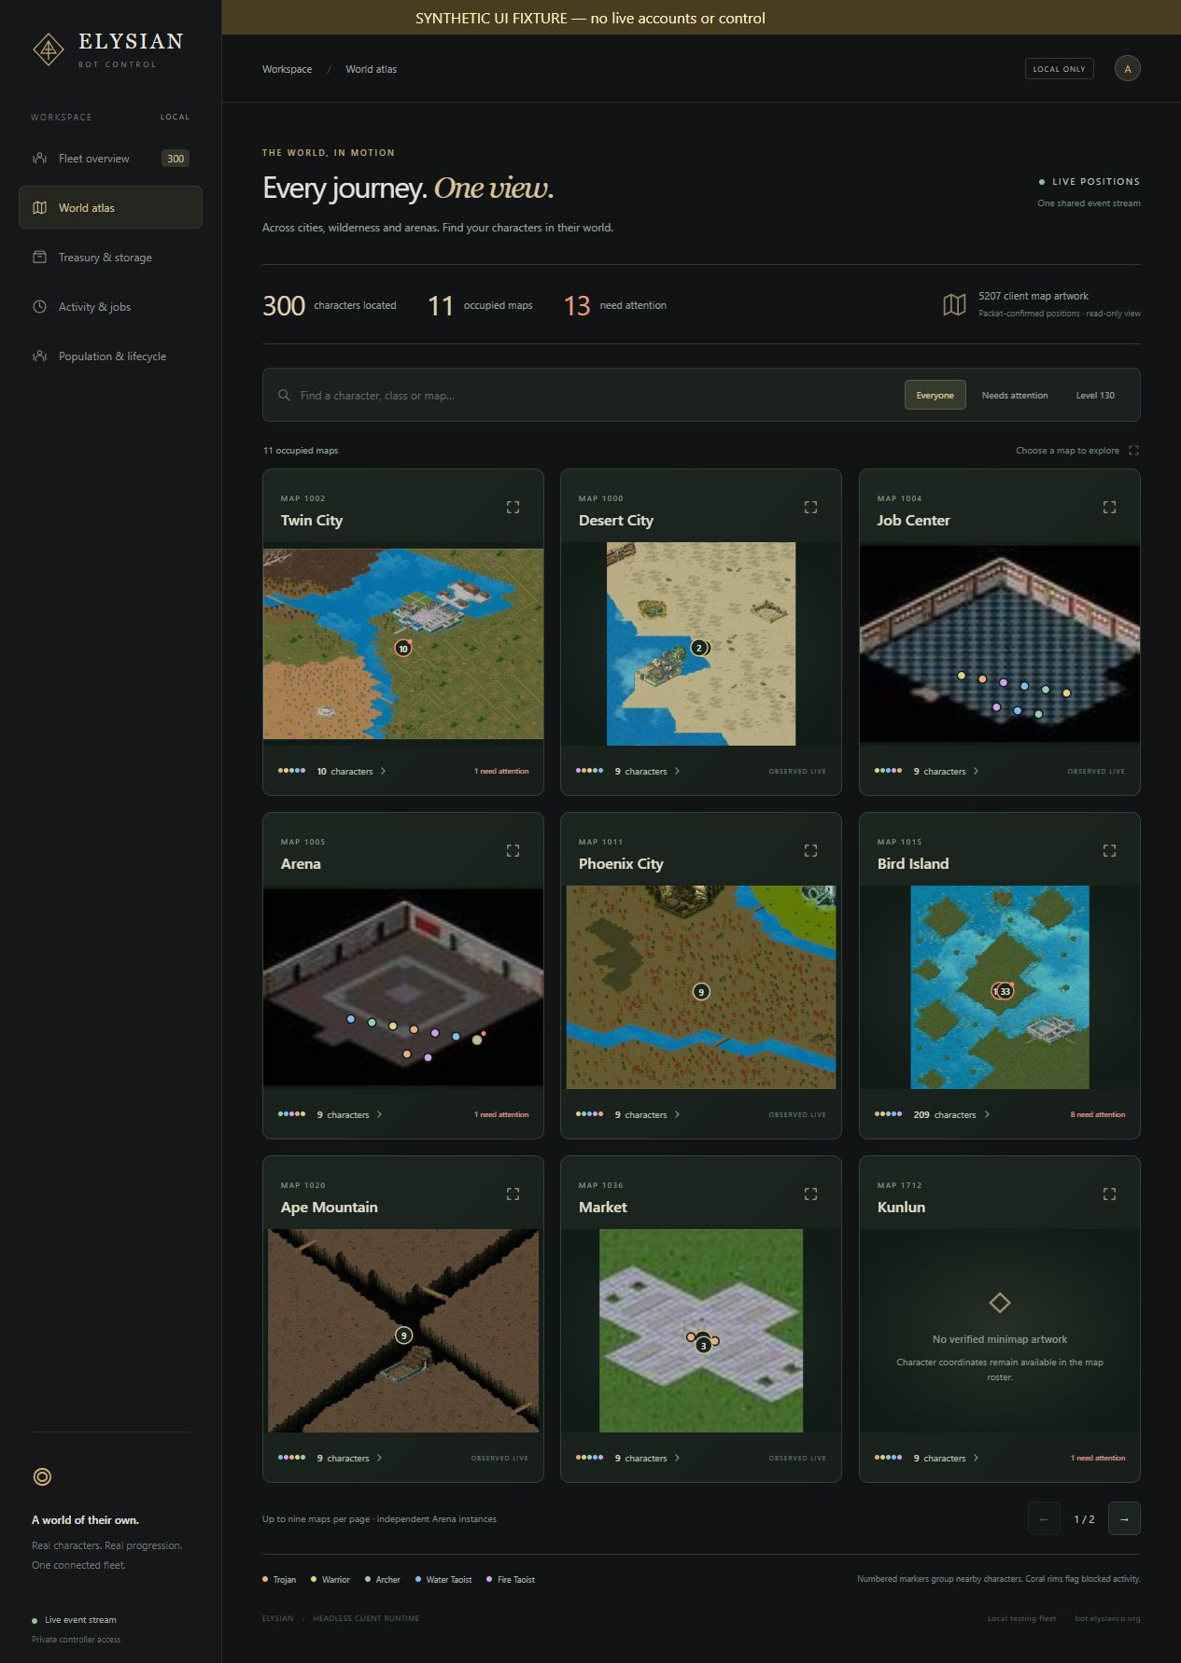The height and width of the screenshot is (1663, 1181).
Task: Click the 1 / 2 page indicator
Action: click(1084, 1519)
